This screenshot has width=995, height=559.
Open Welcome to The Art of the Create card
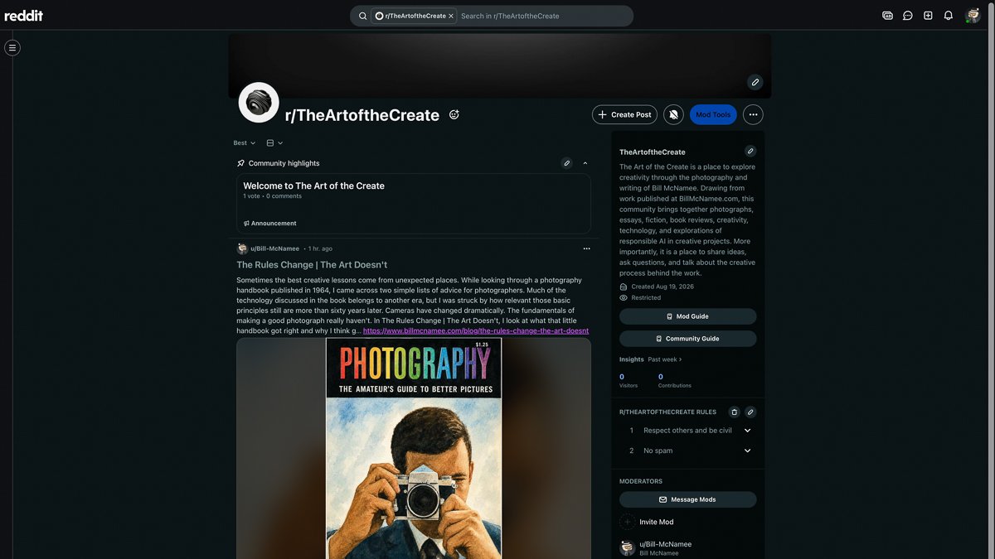414,204
